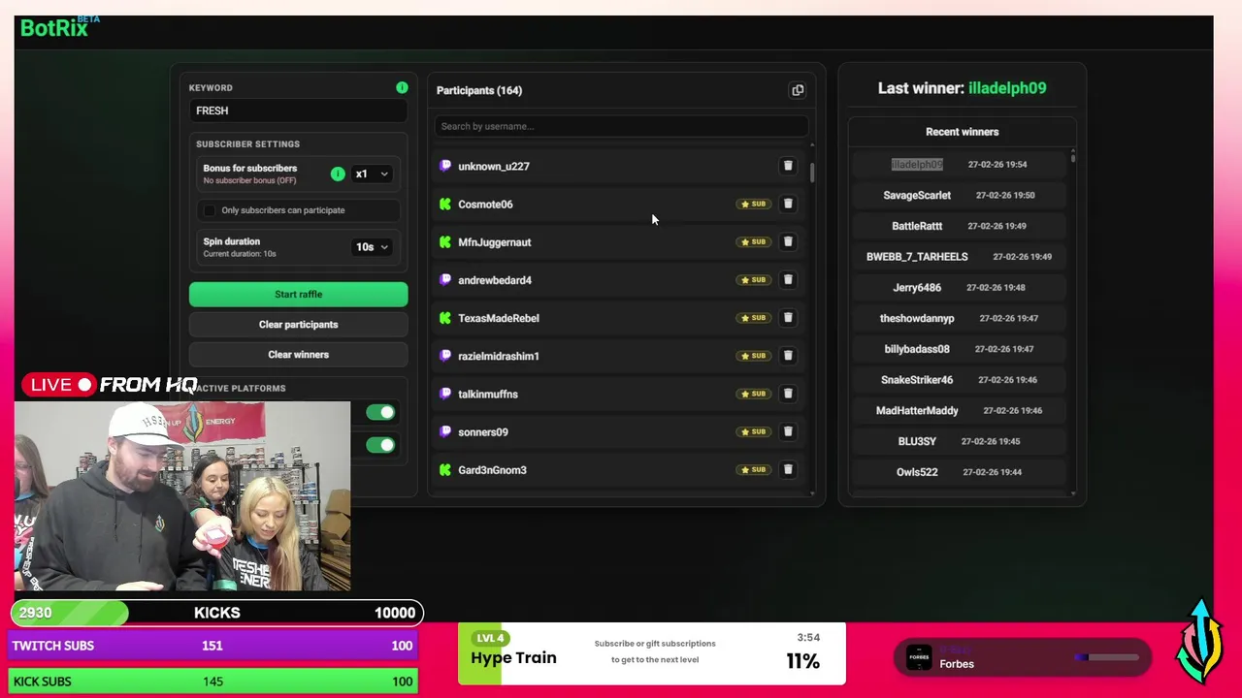Click MfnJuggernaut's SUB badge
Image resolution: width=1242 pixels, height=698 pixels.
[x=753, y=241]
